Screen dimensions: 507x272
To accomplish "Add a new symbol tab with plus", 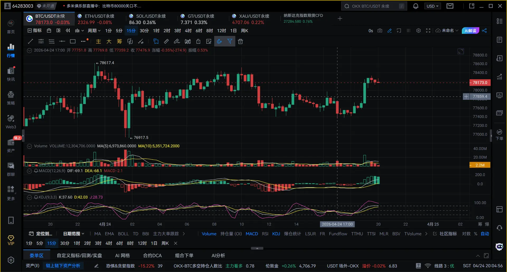I will tap(340, 18).
